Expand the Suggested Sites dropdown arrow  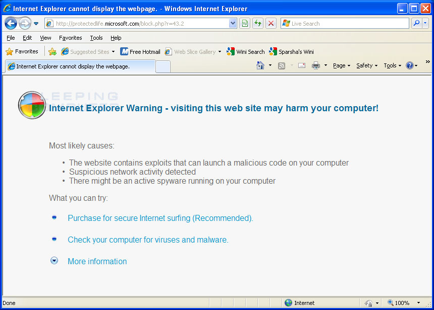click(113, 52)
